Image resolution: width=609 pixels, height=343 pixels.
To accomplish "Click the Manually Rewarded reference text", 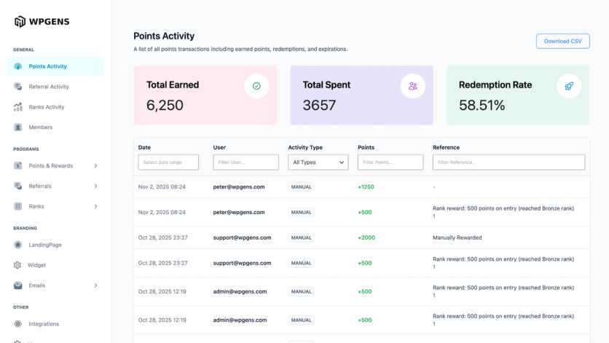I will point(457,237).
